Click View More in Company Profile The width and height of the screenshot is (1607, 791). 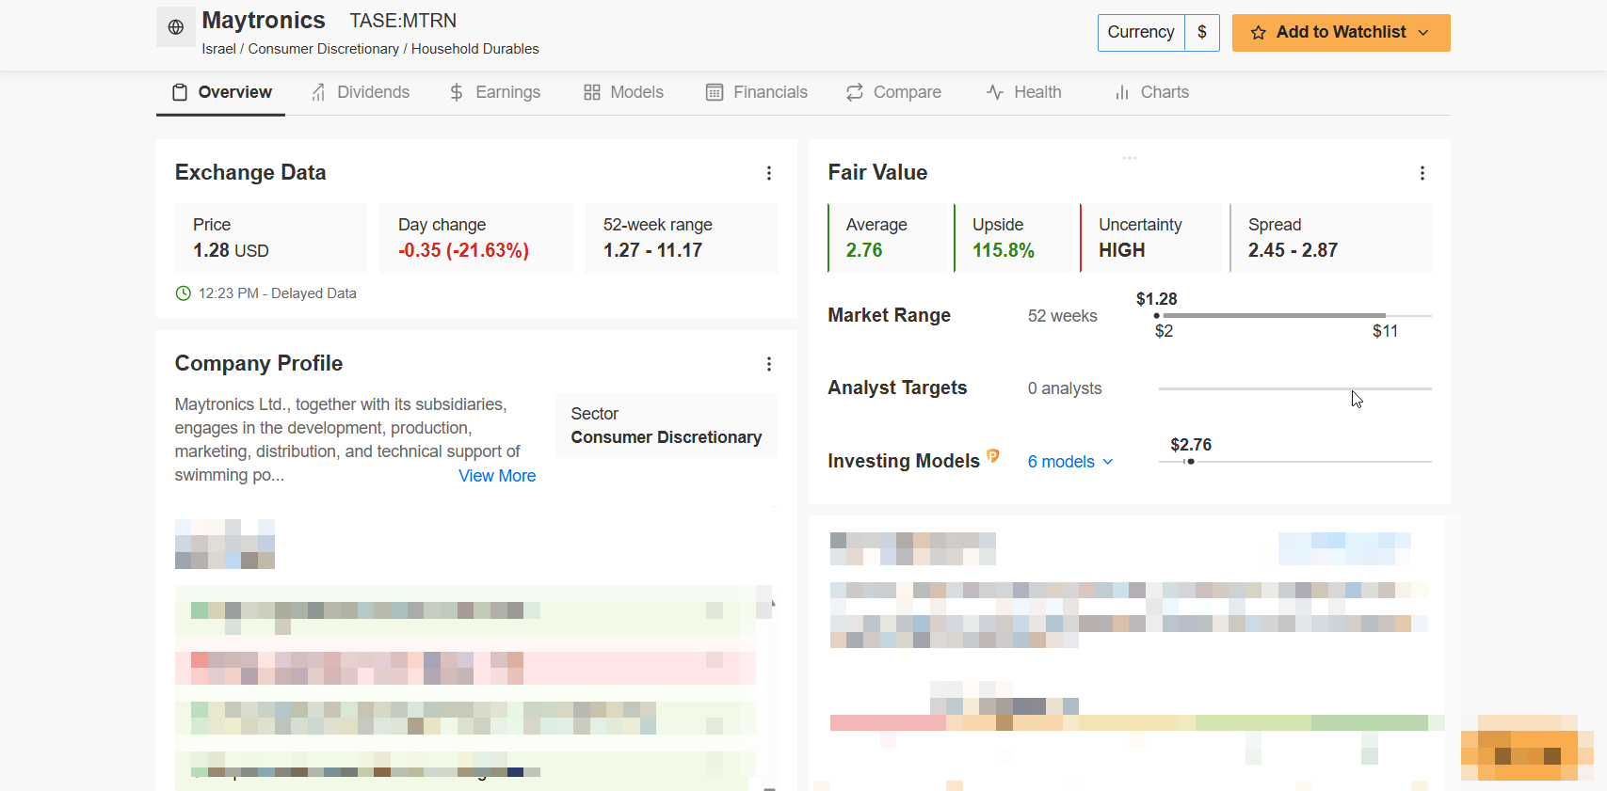click(x=497, y=476)
